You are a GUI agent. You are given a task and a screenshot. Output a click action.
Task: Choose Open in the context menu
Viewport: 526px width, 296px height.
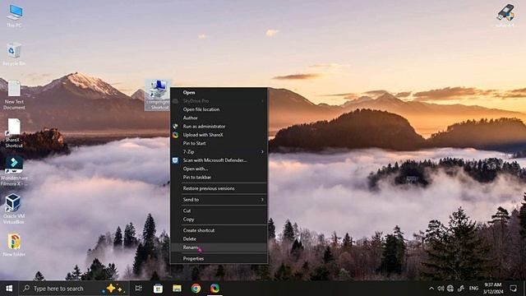(x=219, y=92)
